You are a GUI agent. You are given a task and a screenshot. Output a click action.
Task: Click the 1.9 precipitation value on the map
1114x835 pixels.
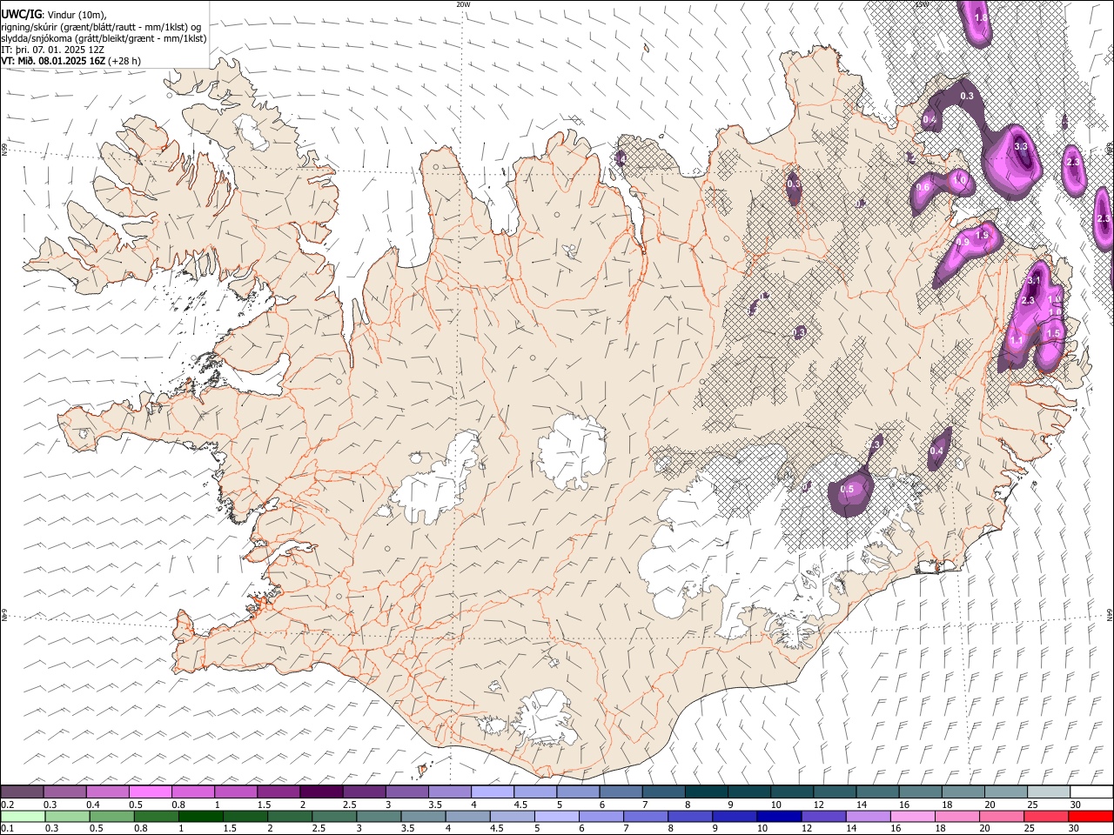point(983,236)
